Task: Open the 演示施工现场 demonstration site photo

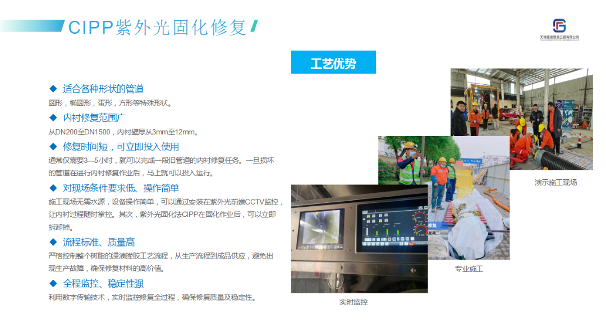Action: click(x=522, y=119)
